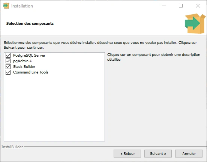Close the Installation window
The width and height of the screenshot is (207, 162).
(x=198, y=6)
